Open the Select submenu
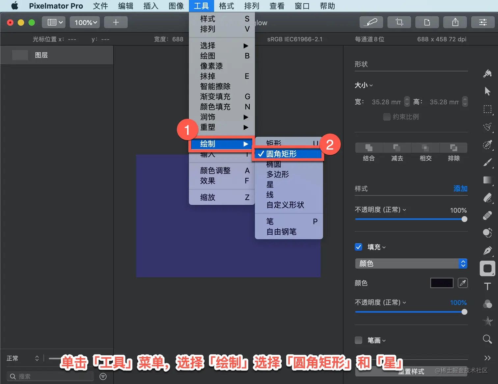The height and width of the screenshot is (384, 498). click(222, 46)
